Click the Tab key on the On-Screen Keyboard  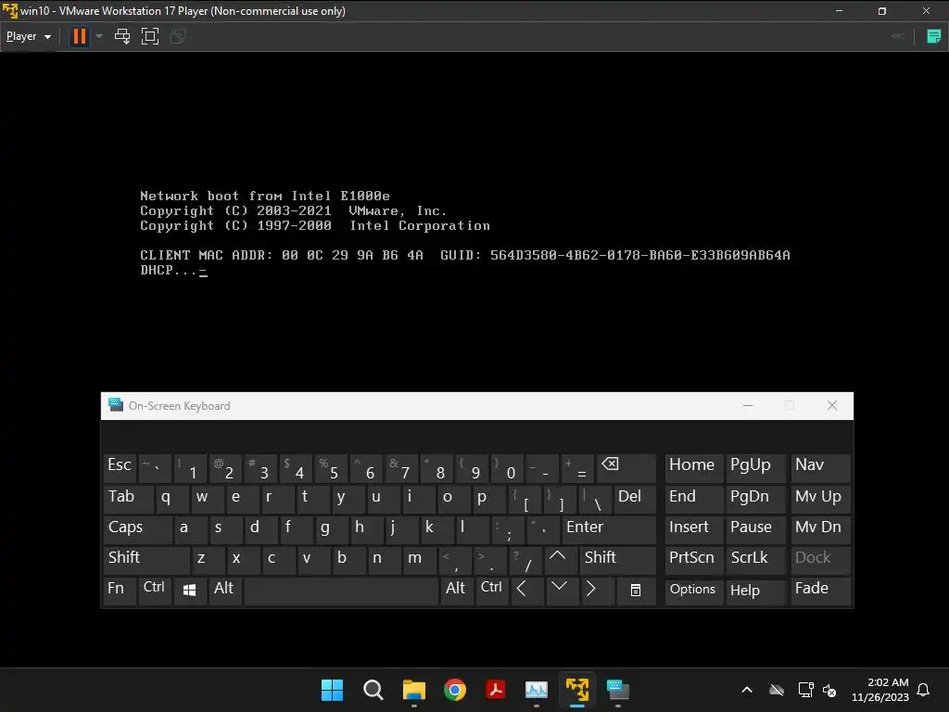coord(128,499)
